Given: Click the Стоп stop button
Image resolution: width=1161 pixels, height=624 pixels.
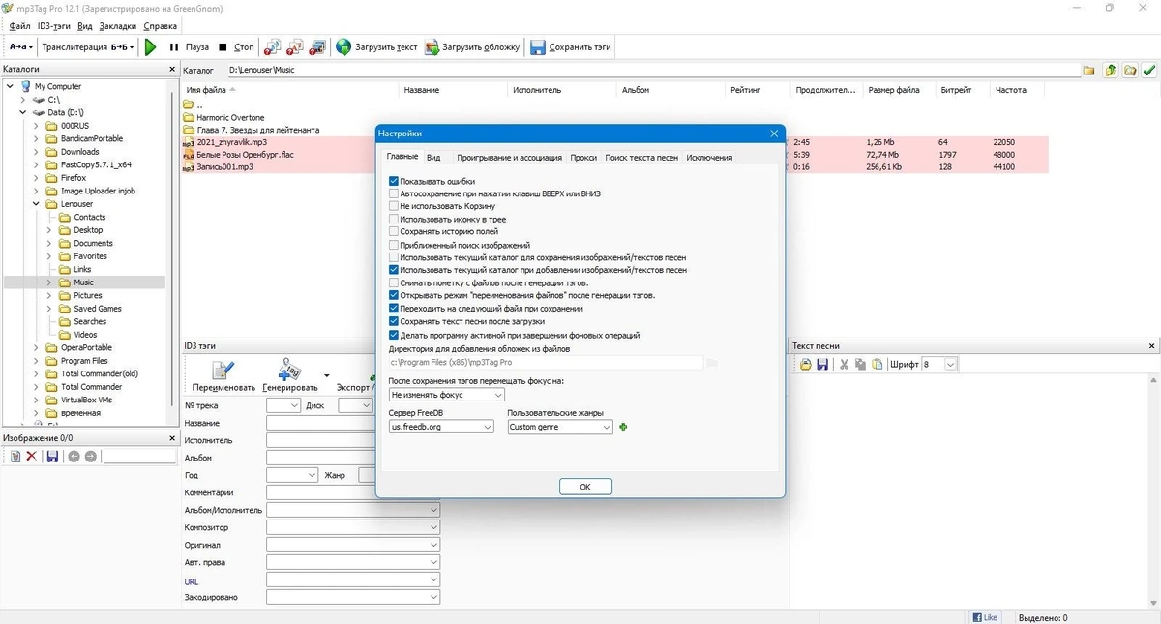Looking at the screenshot, I should (236, 46).
